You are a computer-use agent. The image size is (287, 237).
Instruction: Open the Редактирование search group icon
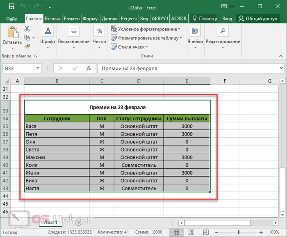[223, 31]
